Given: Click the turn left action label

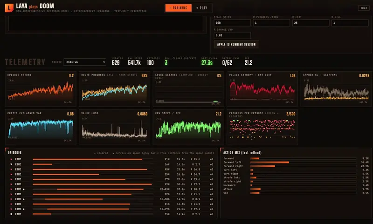Looking at the screenshot, I should point(230,170).
